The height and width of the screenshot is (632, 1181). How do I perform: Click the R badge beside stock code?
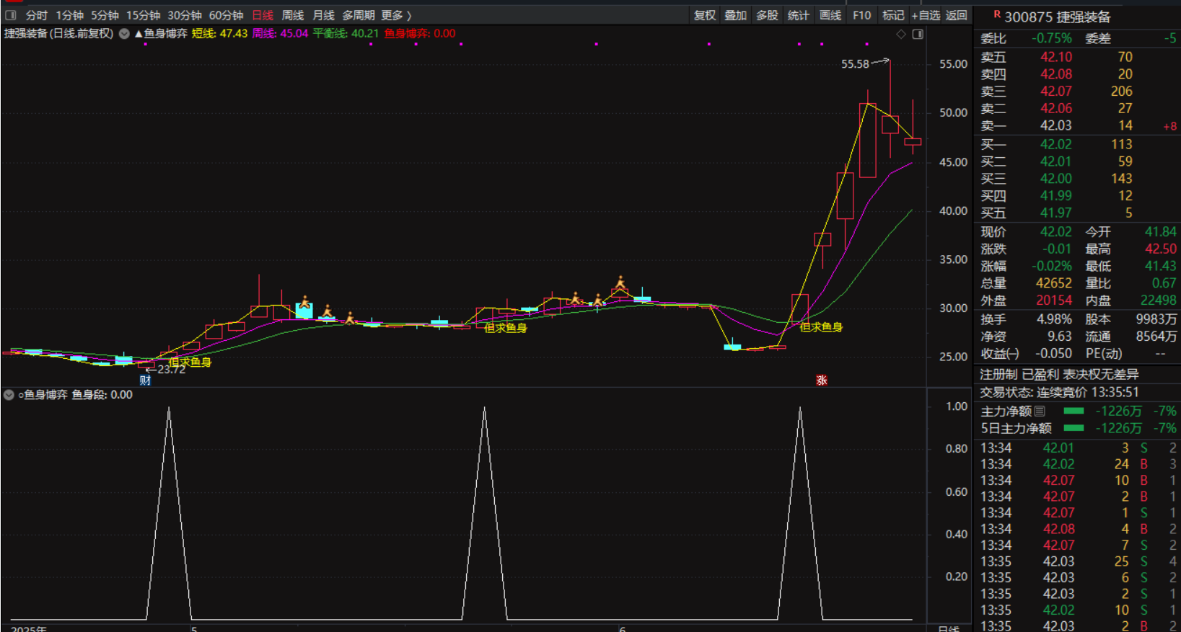coord(997,14)
